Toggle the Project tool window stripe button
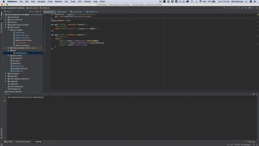259x146 pixels. pyautogui.click(x=1, y=16)
